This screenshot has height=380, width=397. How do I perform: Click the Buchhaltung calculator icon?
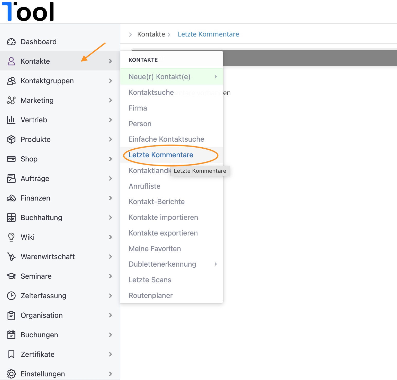point(11,218)
